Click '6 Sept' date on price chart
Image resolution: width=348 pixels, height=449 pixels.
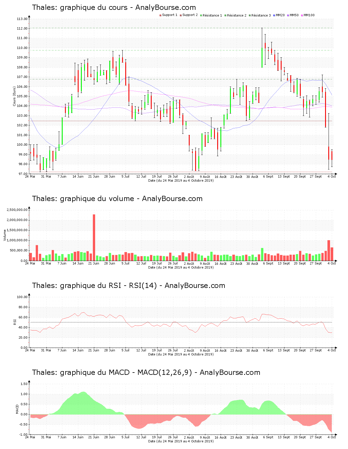click(x=268, y=176)
